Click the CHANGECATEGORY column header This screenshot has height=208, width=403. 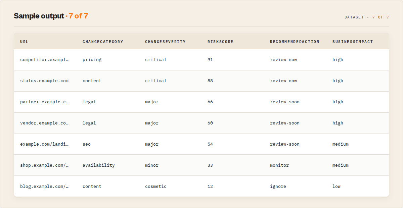[x=103, y=42]
